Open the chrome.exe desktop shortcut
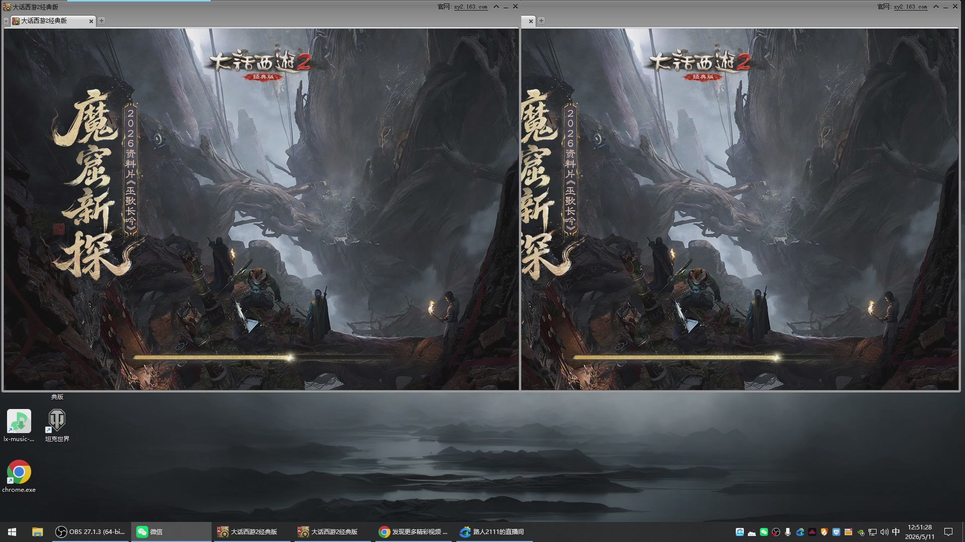 click(19, 476)
